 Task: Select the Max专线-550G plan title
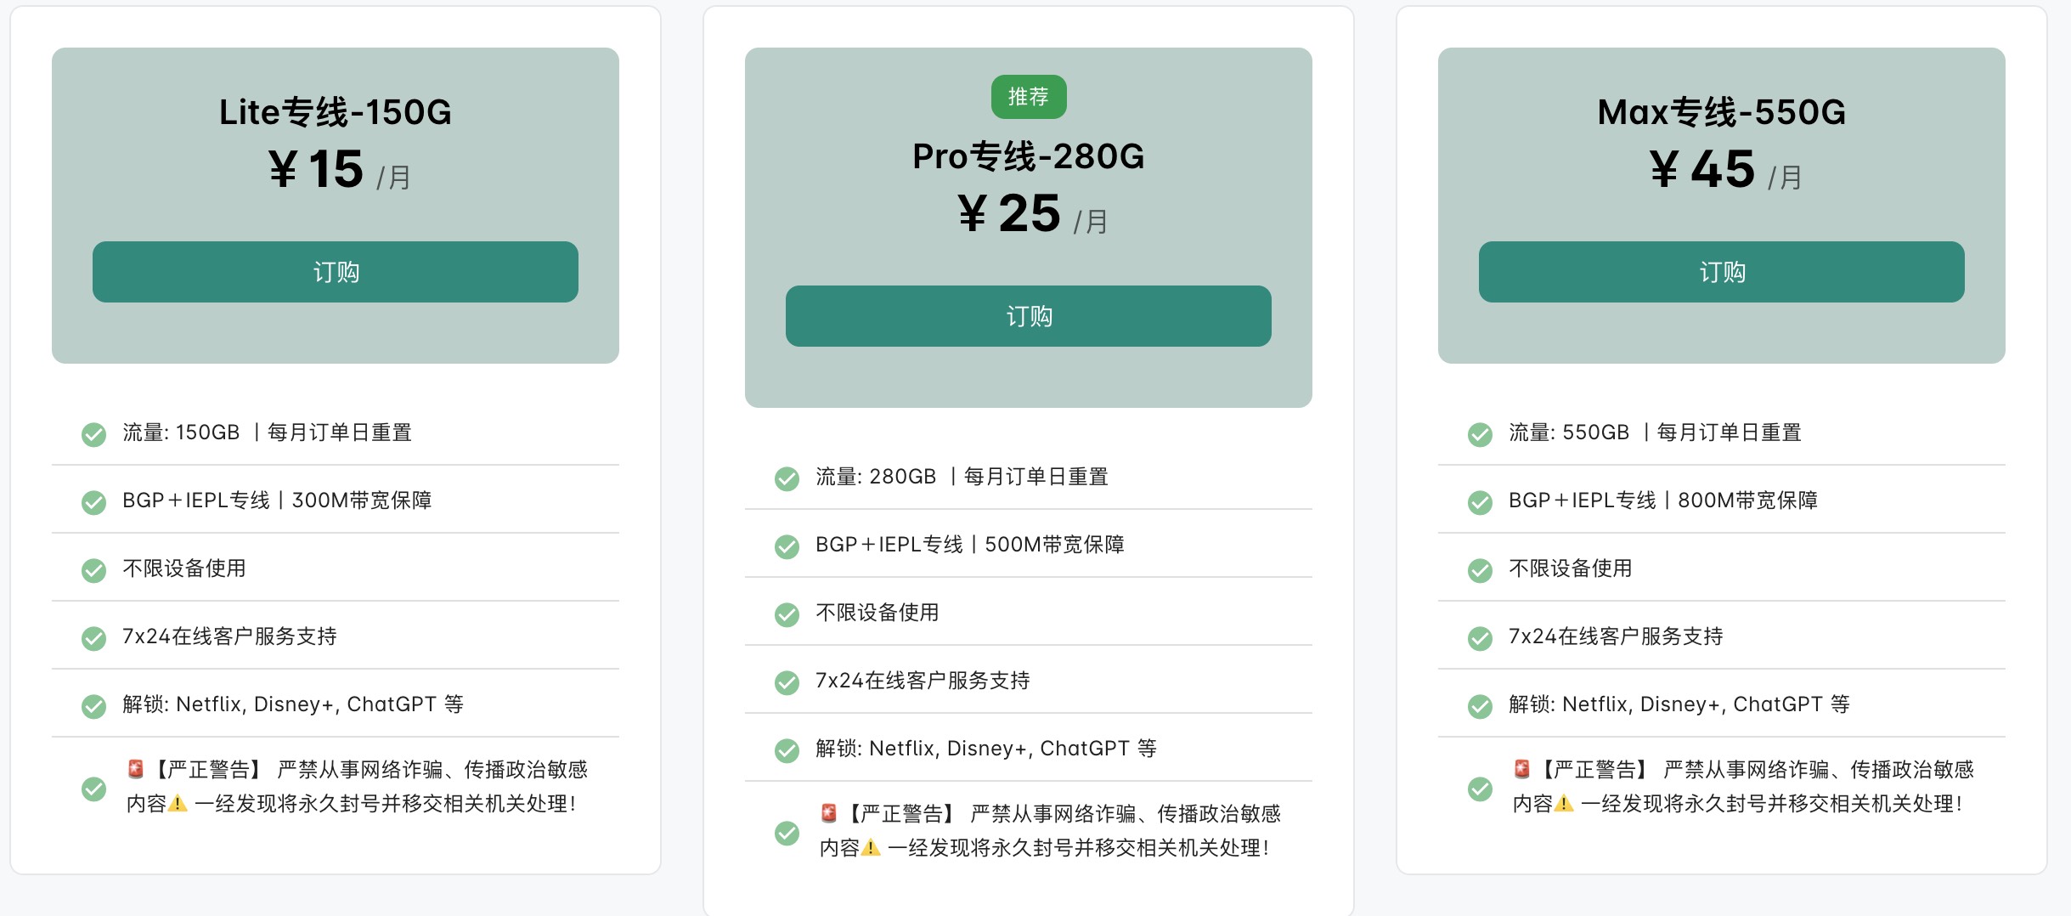tap(1722, 112)
